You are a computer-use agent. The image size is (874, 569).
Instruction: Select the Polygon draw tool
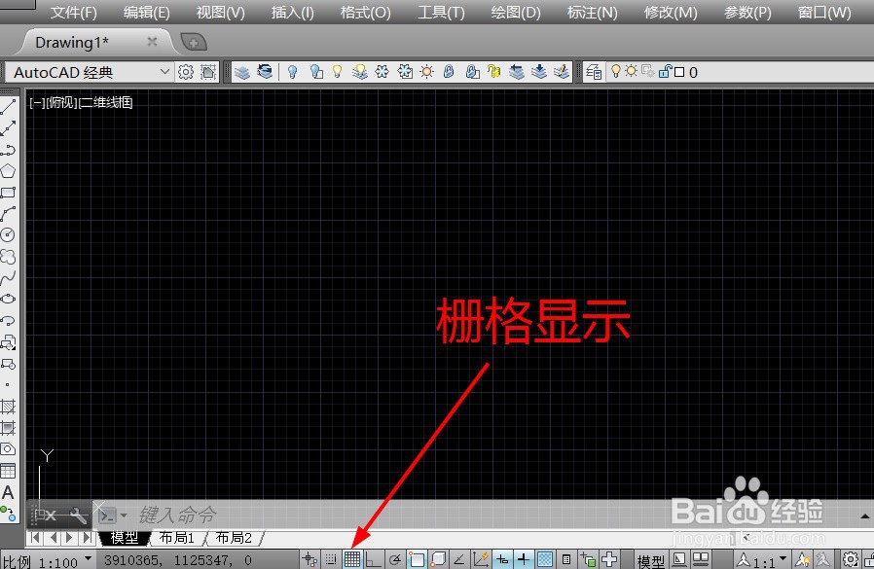pos(9,171)
